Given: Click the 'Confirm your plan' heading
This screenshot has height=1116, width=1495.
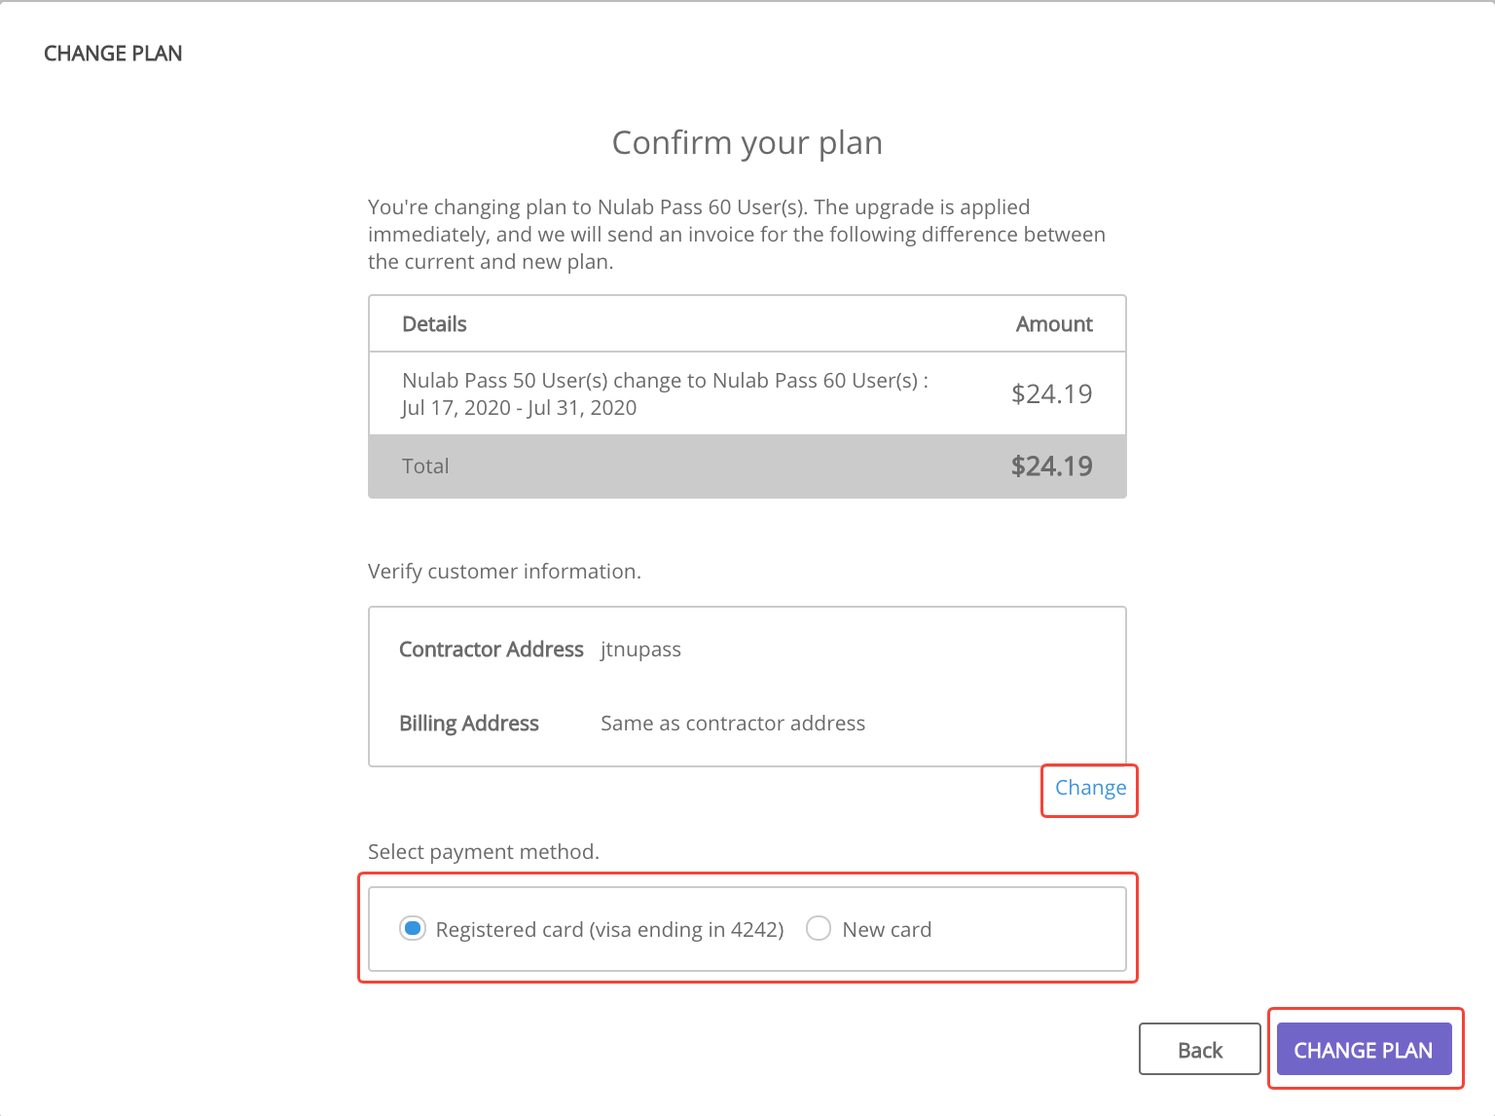Looking at the screenshot, I should pyautogui.click(x=747, y=143).
